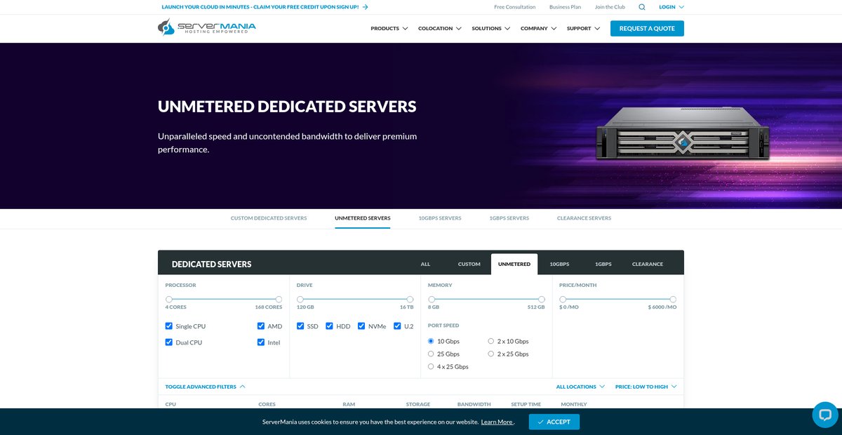Click the drive 120 GB slider handle

pos(300,300)
